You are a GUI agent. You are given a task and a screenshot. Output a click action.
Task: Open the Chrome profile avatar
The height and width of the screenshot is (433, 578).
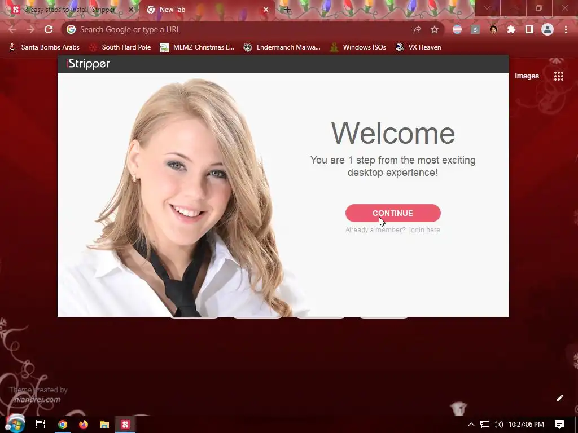[548, 29]
